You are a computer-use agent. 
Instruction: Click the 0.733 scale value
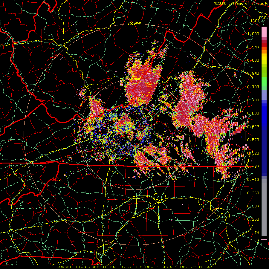pyautogui.click(x=253, y=100)
